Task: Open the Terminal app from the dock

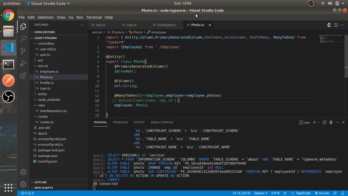Action: (9, 64)
